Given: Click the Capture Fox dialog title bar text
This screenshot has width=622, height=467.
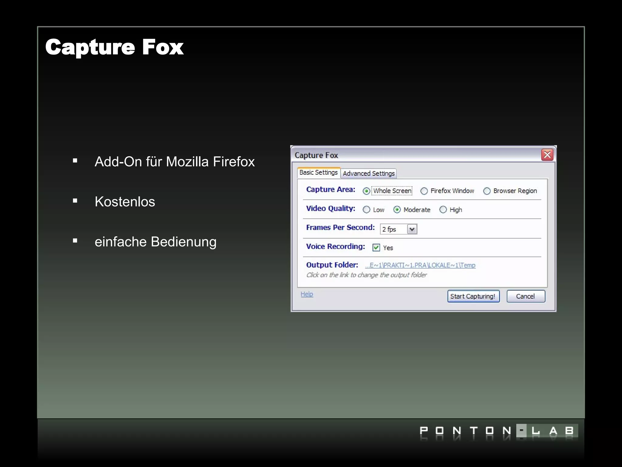Looking at the screenshot, I should point(316,155).
